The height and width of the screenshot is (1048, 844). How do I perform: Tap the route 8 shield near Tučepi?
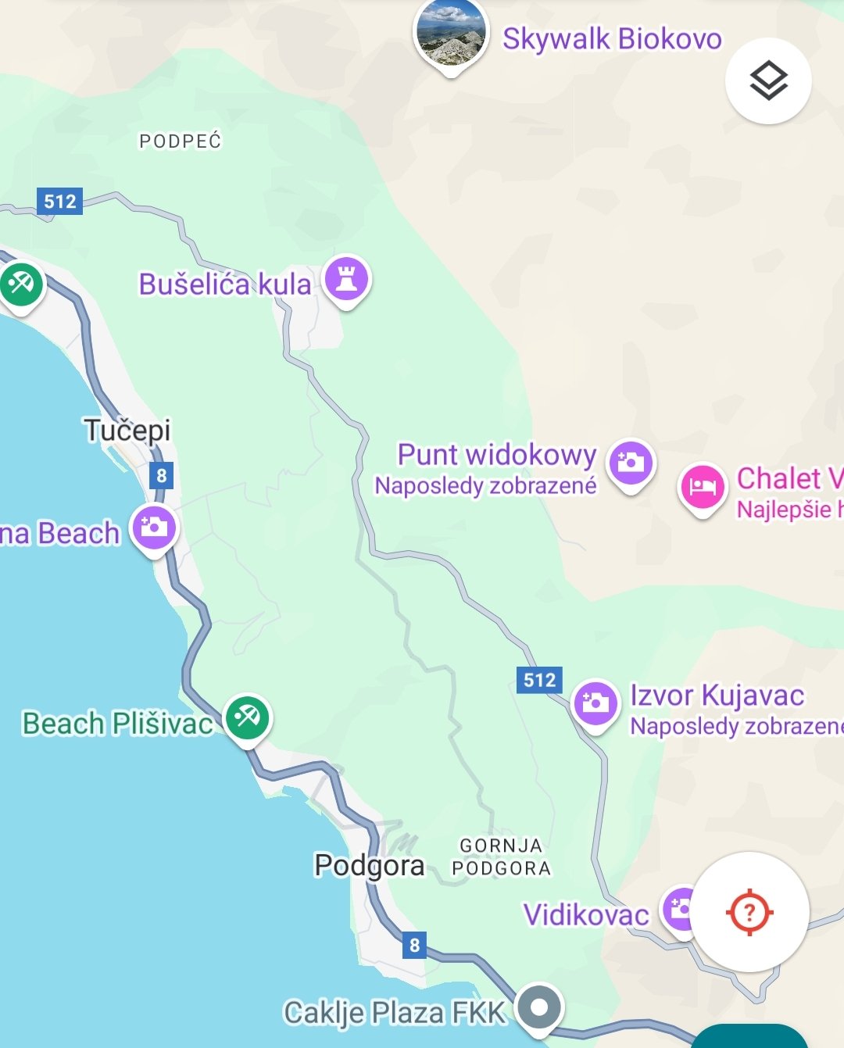pos(161,475)
